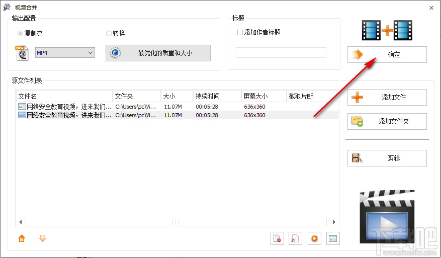The height and width of the screenshot is (258, 441).
Task: Open the MP4 output format dropdown
Action: coord(65,53)
